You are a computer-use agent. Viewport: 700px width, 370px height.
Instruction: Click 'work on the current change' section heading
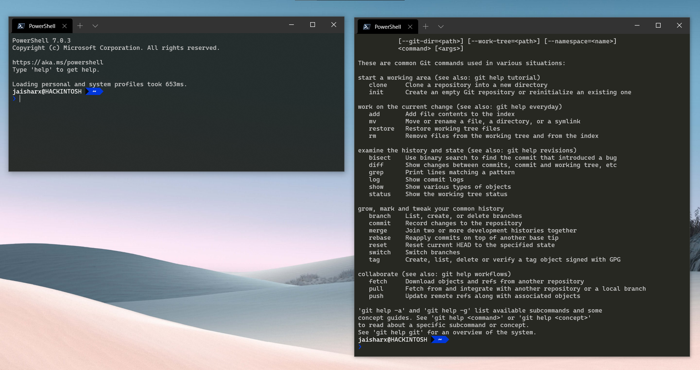coord(460,107)
